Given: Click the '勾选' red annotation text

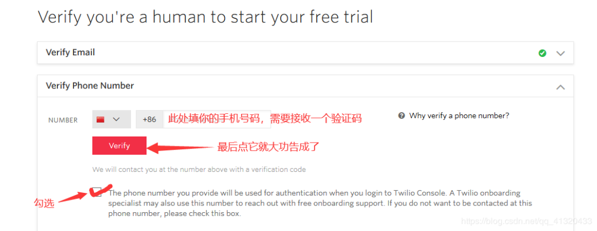Looking at the screenshot, I should pos(44,203).
